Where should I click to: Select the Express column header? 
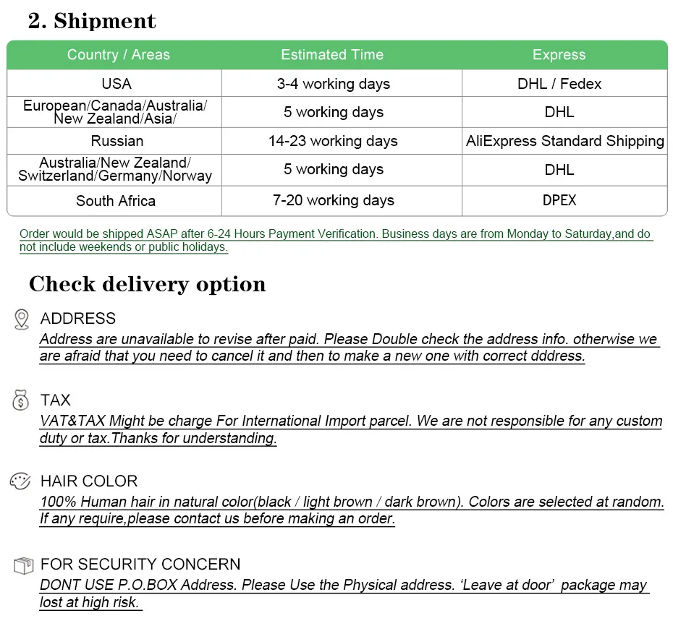(559, 54)
